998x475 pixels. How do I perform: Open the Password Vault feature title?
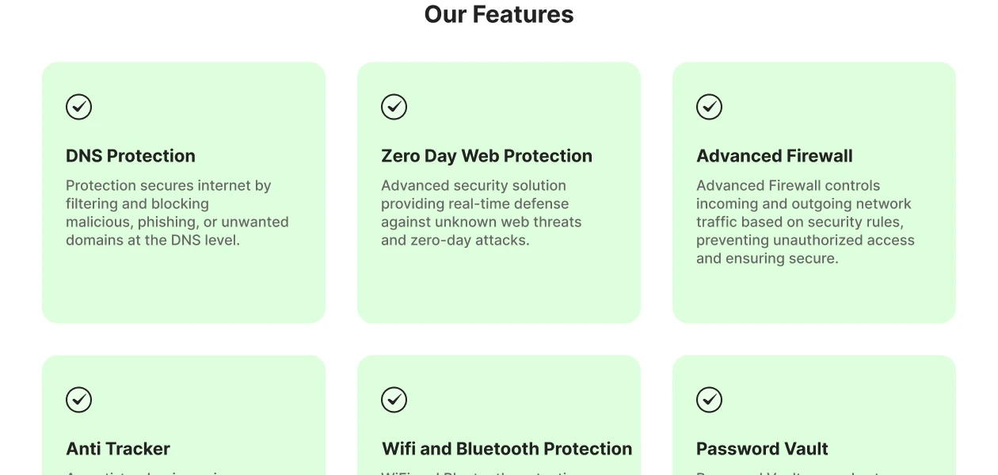tap(762, 449)
